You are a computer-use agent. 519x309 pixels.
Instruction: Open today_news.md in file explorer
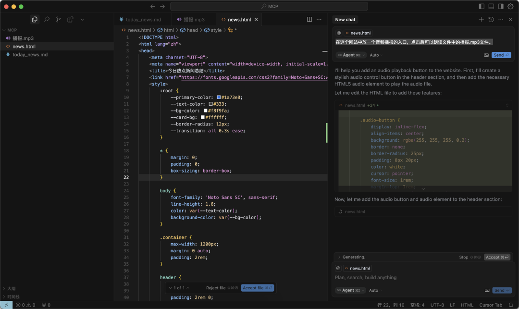pos(57,55)
